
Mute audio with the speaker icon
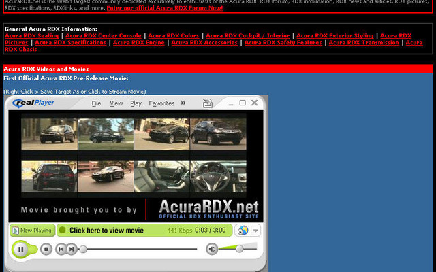212,249
